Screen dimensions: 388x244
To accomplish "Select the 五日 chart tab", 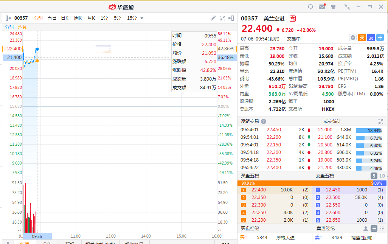I will (52, 18).
